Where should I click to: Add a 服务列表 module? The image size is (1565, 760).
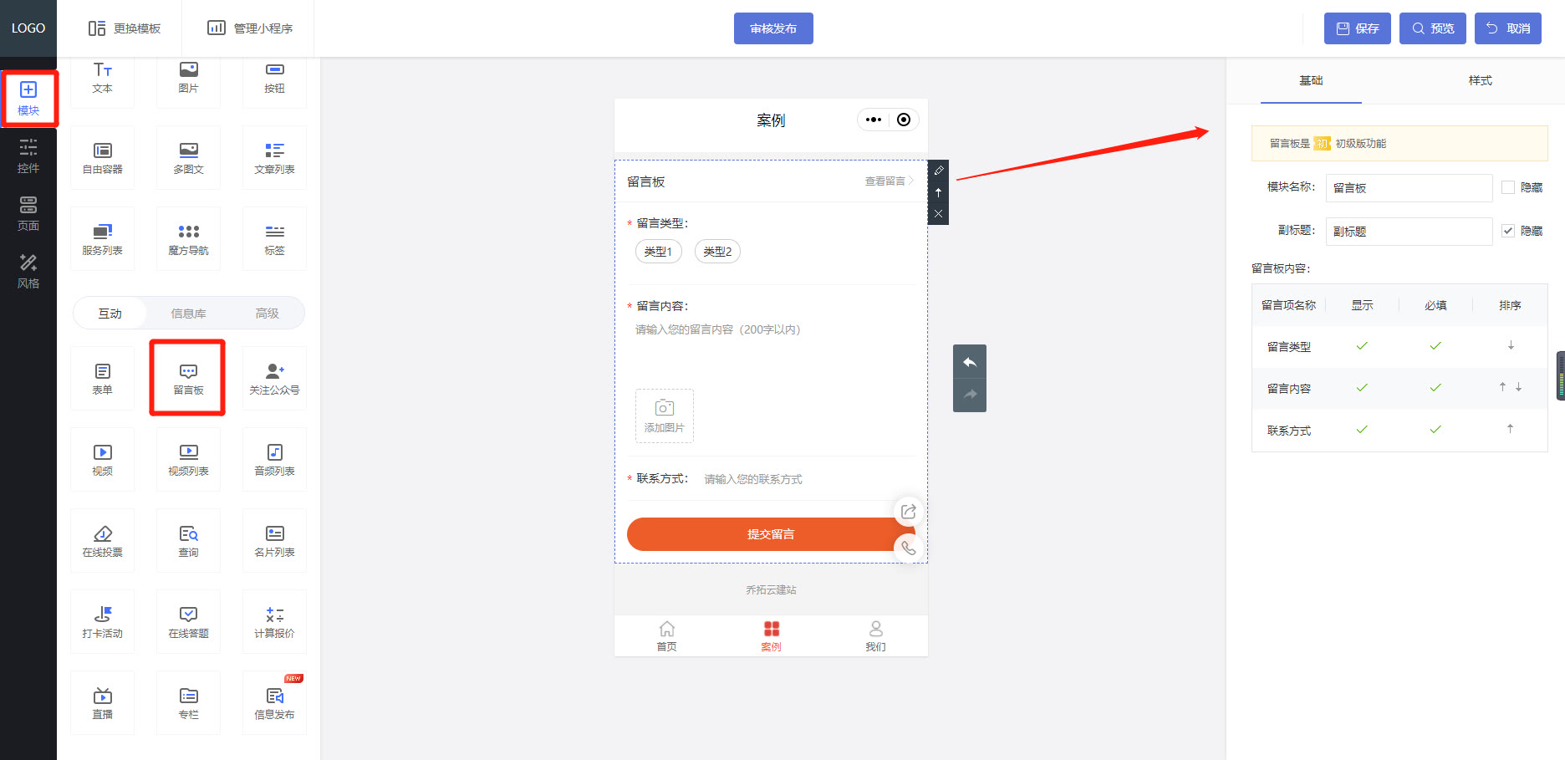point(102,239)
